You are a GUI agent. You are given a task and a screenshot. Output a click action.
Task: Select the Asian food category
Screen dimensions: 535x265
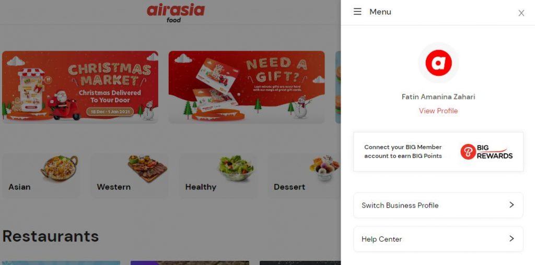point(41,175)
